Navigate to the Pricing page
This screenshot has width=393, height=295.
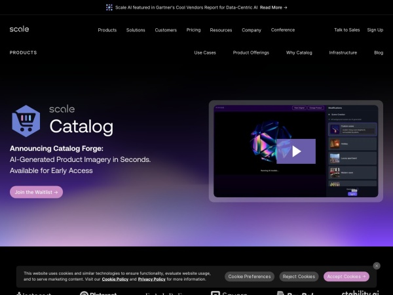[193, 30]
